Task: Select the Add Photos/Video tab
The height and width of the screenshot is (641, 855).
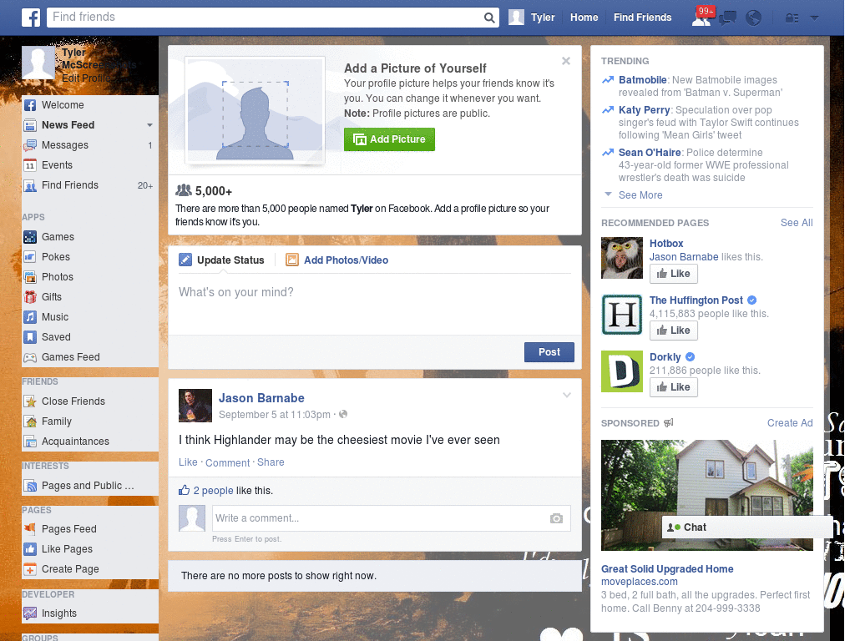Action: click(x=337, y=260)
